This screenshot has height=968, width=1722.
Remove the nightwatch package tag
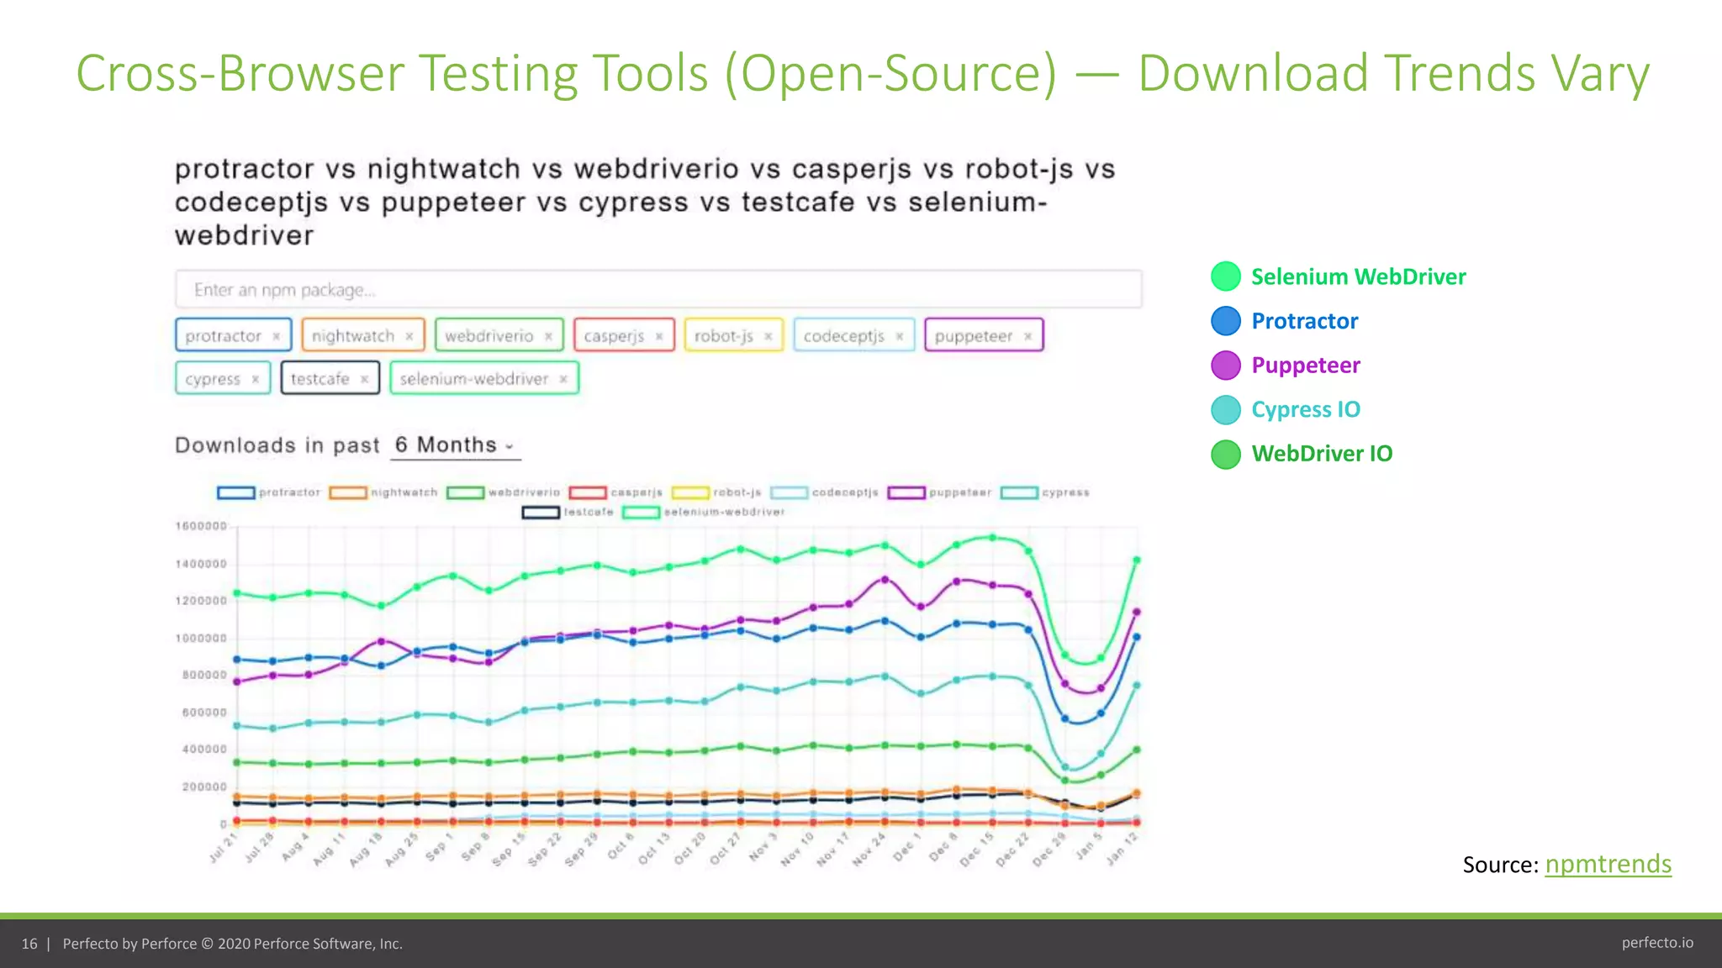click(409, 336)
